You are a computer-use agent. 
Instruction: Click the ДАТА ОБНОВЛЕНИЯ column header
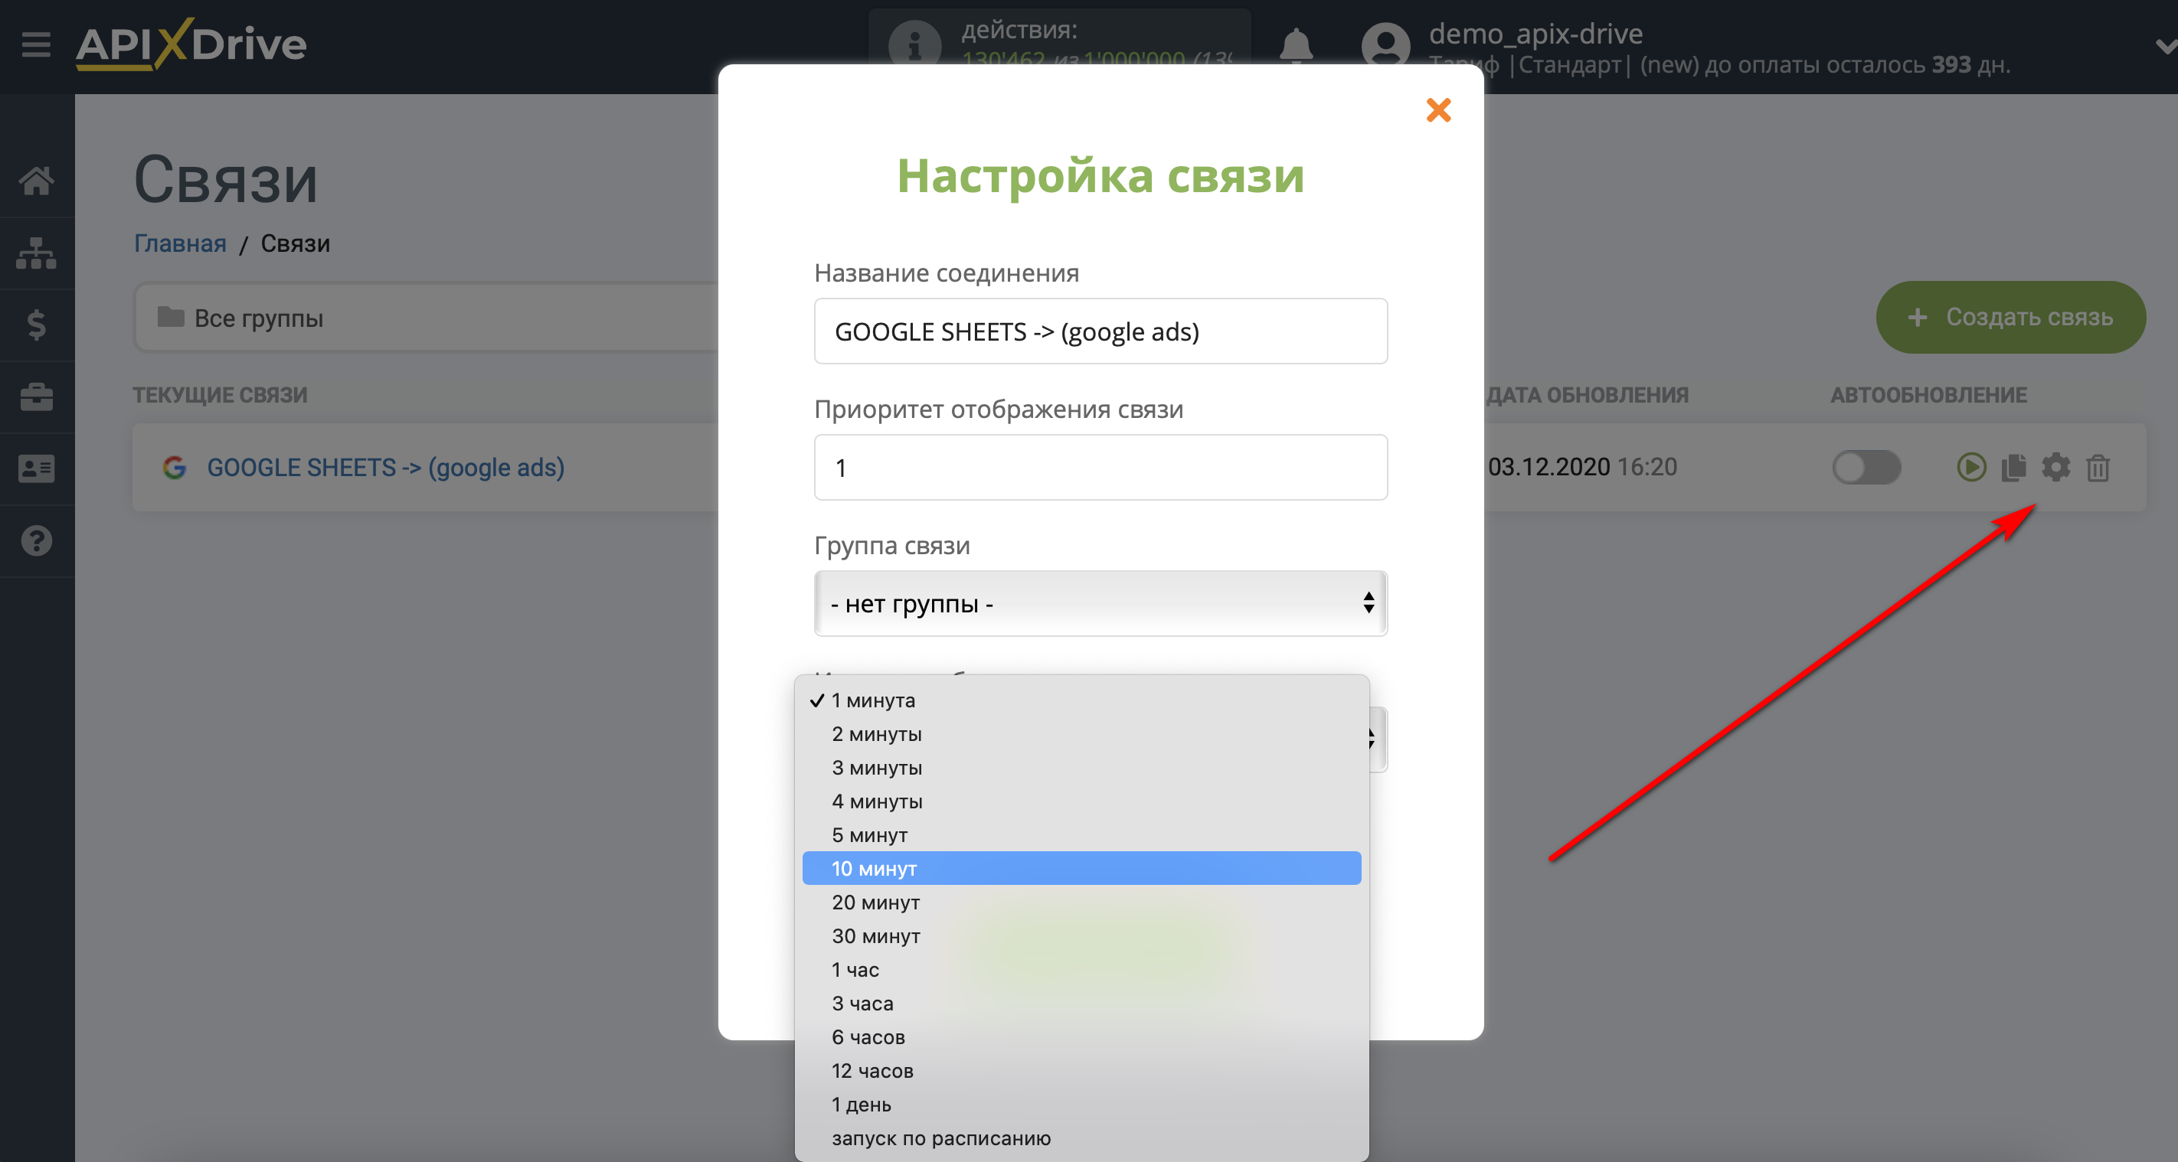point(1587,395)
